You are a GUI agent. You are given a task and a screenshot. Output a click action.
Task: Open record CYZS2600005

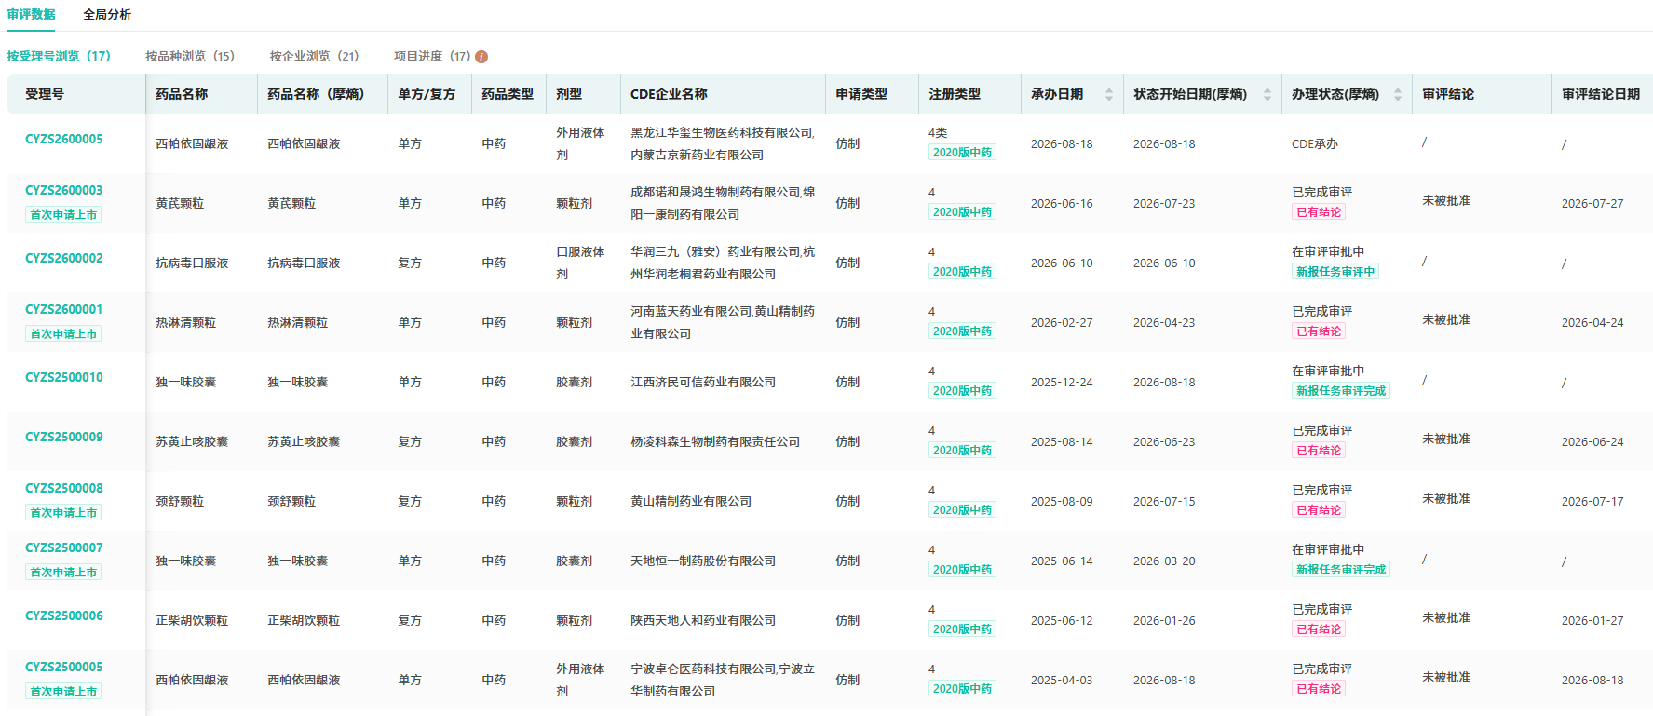click(64, 139)
